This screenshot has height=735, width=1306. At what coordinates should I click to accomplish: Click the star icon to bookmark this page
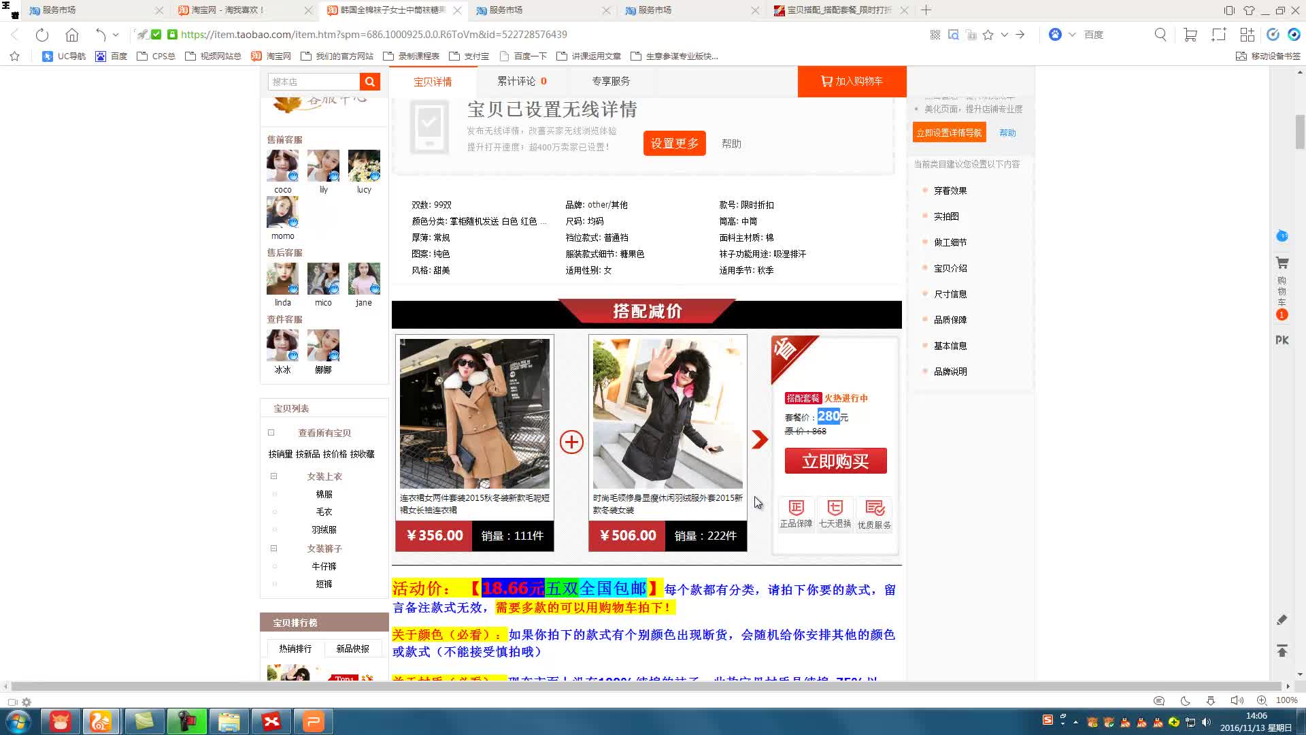(988, 35)
